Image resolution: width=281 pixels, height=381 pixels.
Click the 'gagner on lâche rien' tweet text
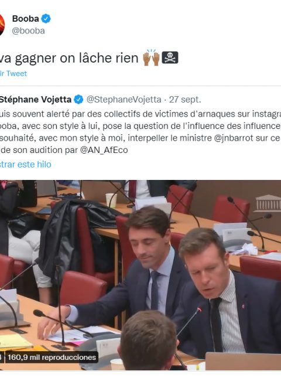click(77, 58)
